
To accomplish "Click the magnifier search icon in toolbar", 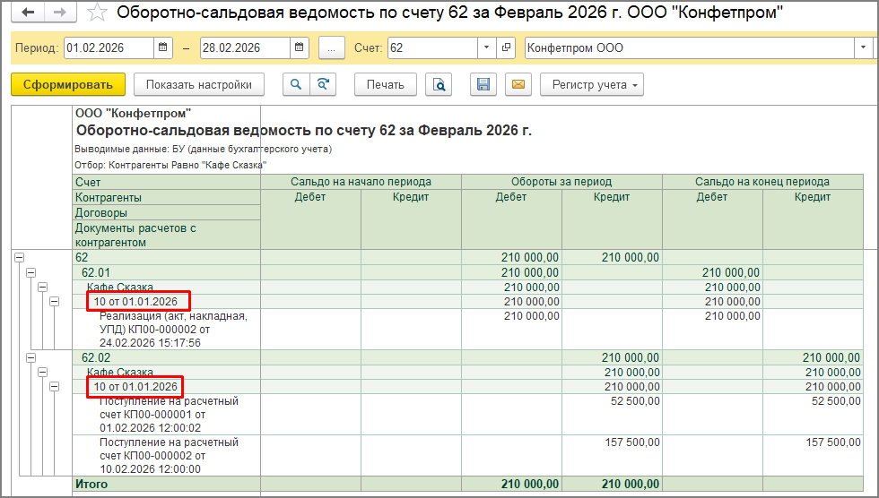I will pos(295,85).
